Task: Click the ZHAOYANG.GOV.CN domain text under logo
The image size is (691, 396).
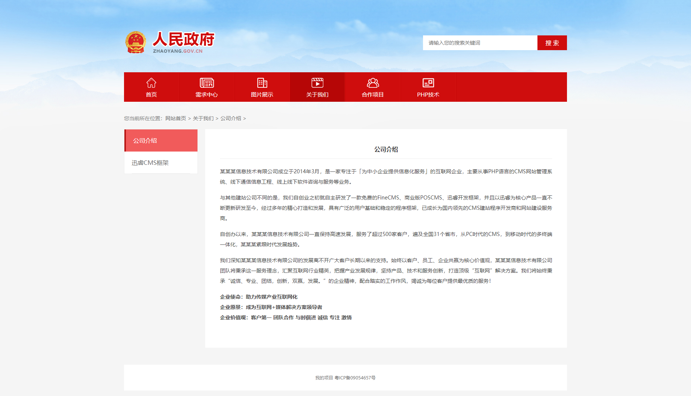Action: (x=178, y=51)
